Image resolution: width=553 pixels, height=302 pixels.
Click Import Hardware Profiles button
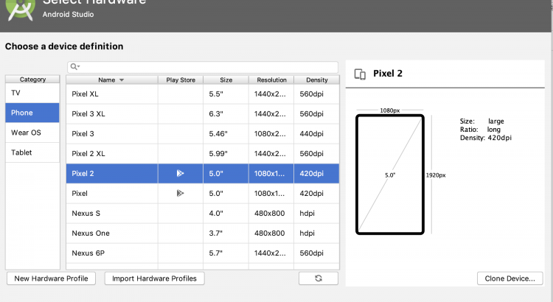tap(154, 278)
